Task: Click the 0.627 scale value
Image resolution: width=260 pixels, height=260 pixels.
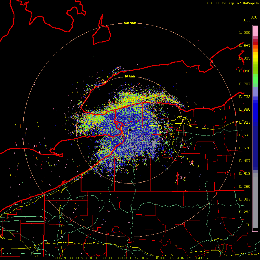Action: coord(245,122)
